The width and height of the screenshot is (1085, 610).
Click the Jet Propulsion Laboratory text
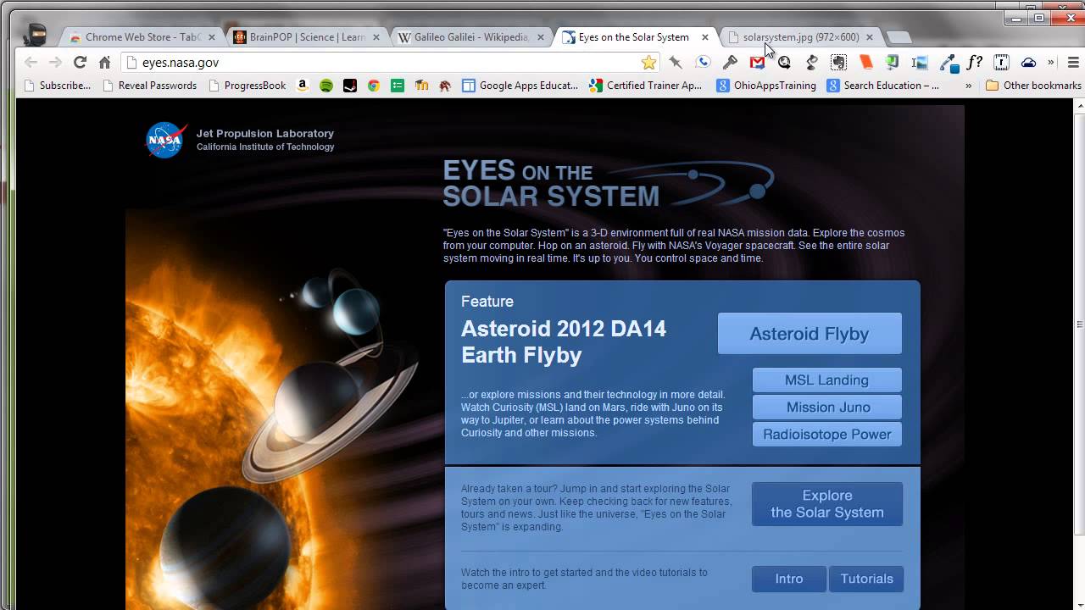265,133
